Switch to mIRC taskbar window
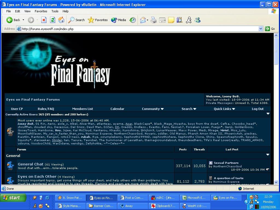Image resolution: width=280 pixels, height=210 pixels. click(164, 198)
